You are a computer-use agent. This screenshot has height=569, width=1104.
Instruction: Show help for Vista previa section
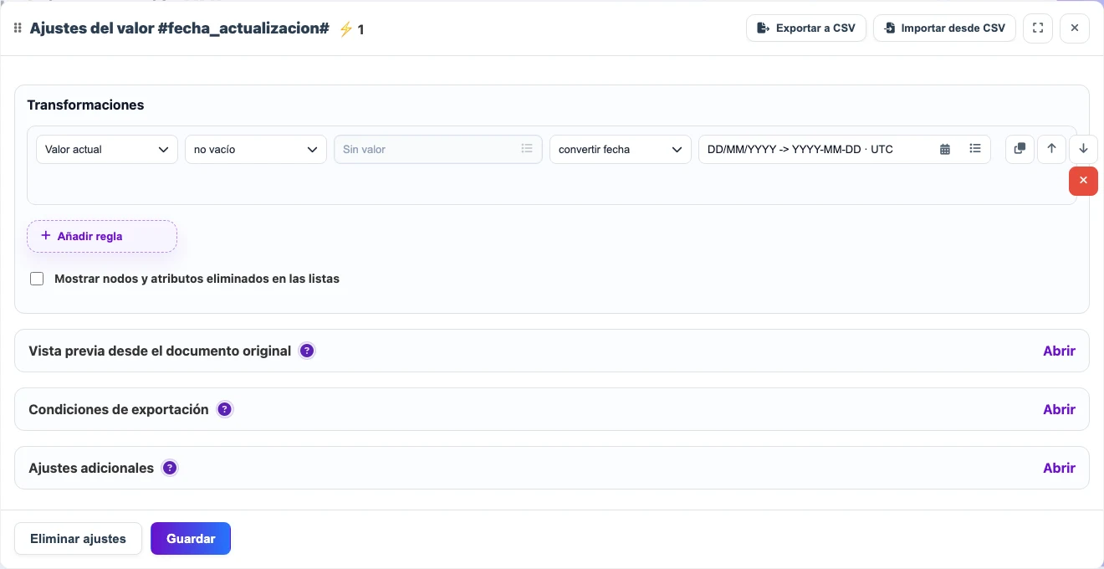pyautogui.click(x=307, y=351)
